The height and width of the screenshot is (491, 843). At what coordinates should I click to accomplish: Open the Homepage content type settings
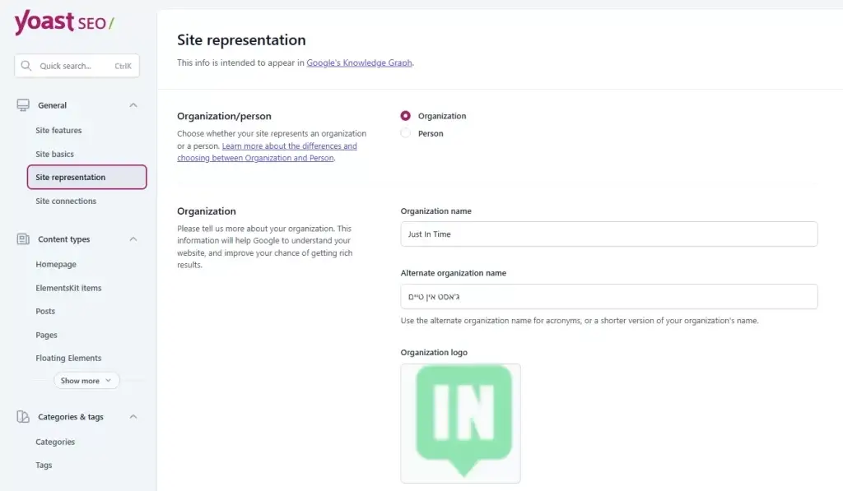coord(56,264)
